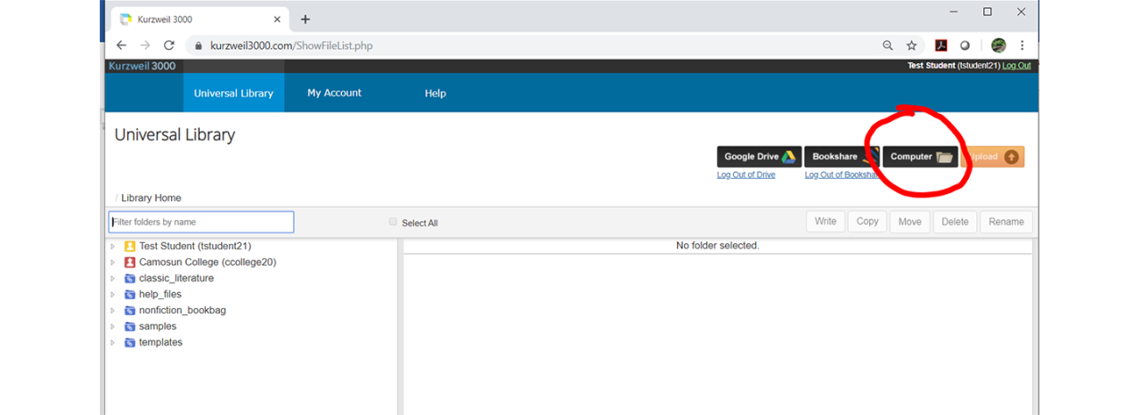
Task: Click the Write button
Action: pyautogui.click(x=826, y=222)
